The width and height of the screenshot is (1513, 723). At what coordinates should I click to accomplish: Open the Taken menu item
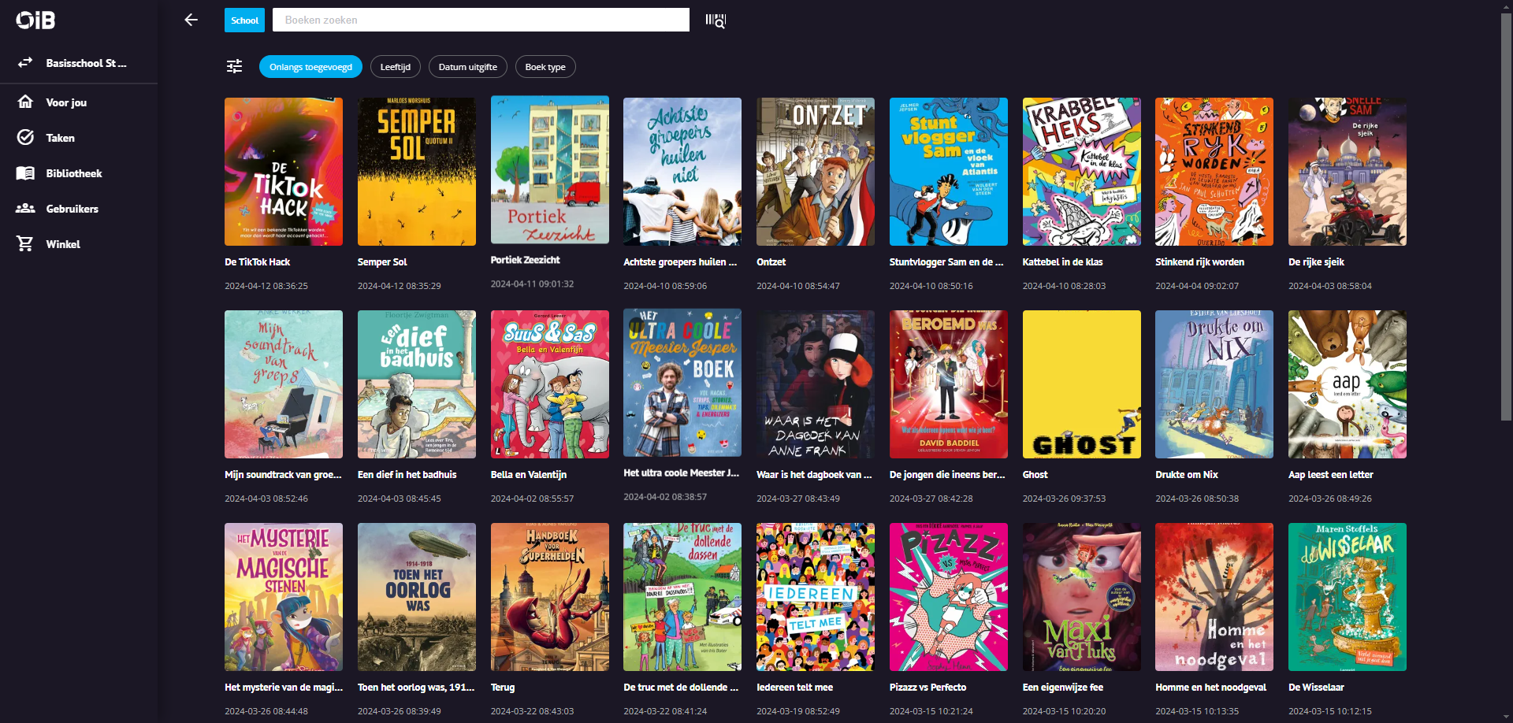coord(79,138)
